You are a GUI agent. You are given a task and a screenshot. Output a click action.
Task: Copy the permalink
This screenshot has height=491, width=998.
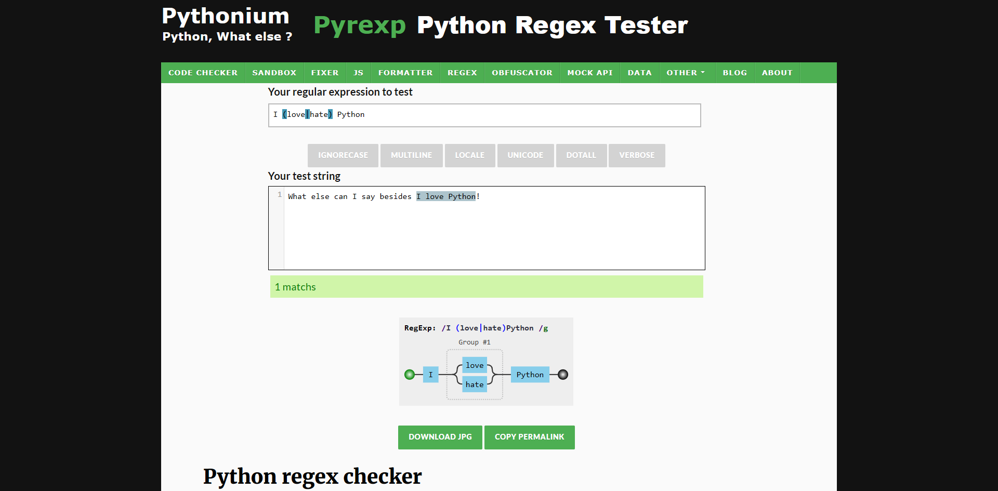[530, 437]
